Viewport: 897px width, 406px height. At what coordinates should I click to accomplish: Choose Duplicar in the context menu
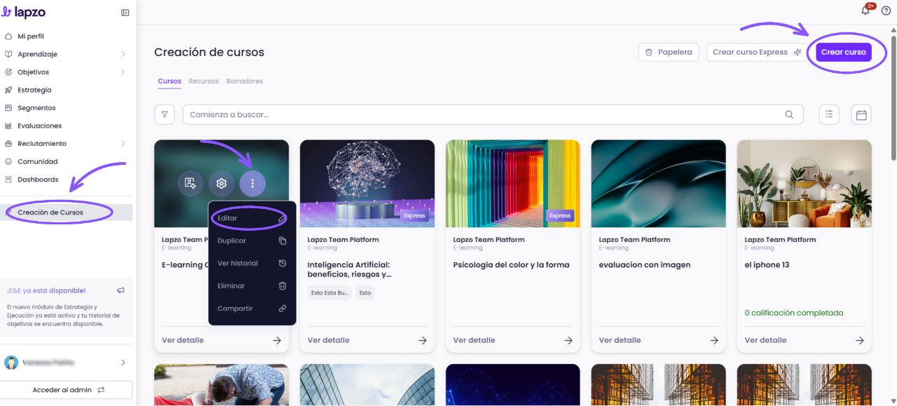(252, 241)
